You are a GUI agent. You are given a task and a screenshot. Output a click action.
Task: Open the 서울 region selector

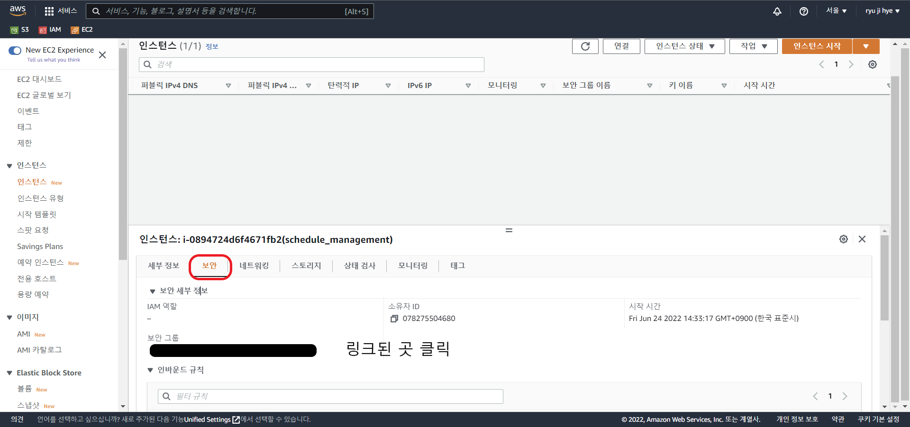pyautogui.click(x=837, y=11)
